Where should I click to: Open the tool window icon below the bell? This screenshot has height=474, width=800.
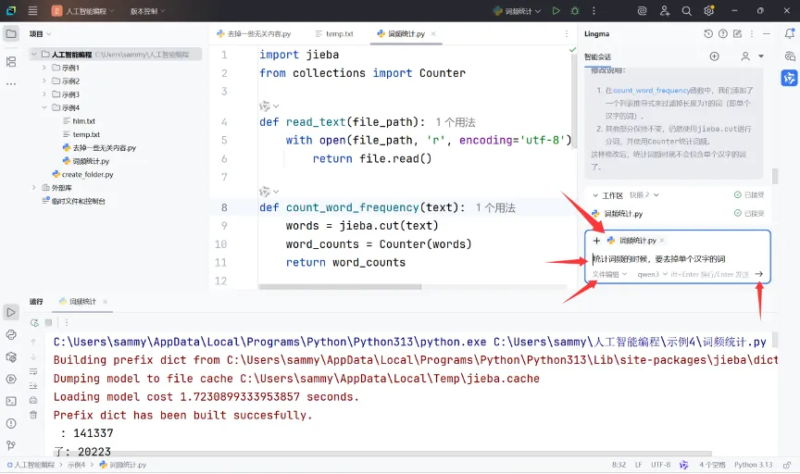click(x=789, y=56)
